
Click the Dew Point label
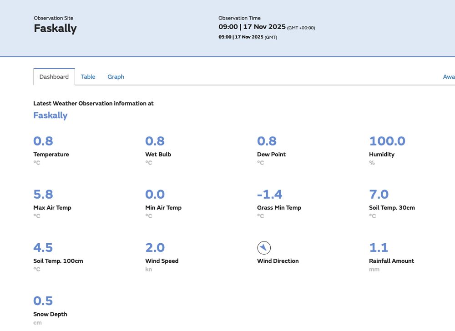[x=271, y=155]
